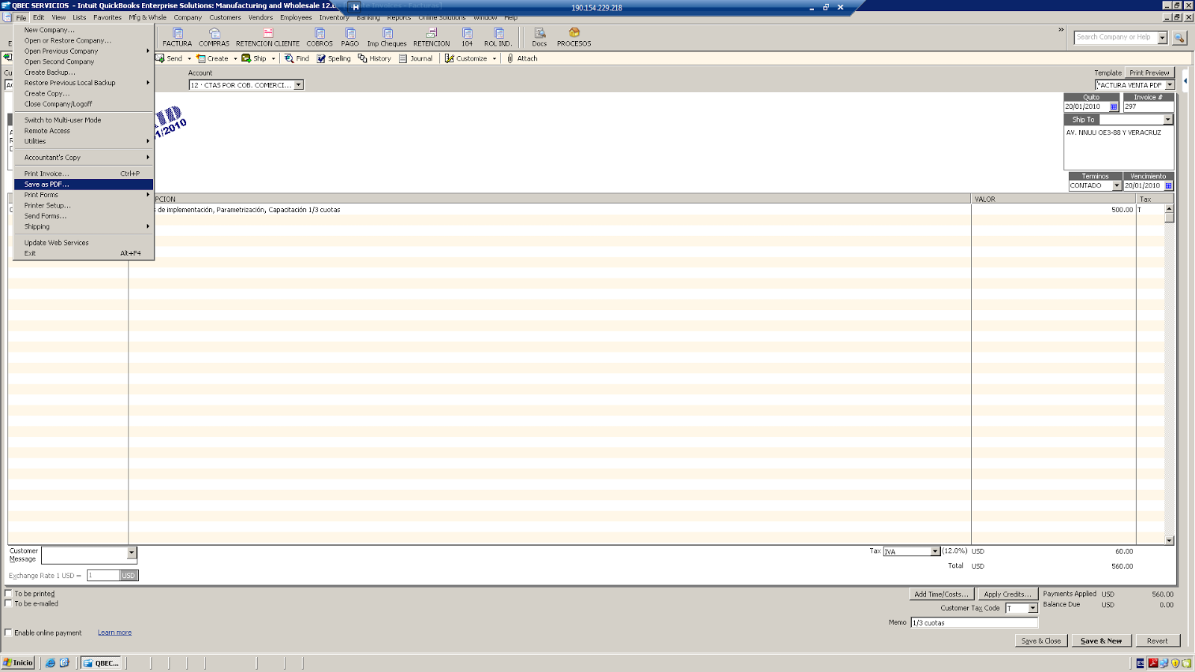The image size is (1195, 672).
Task: Click the 104 form icon
Action: 468,37
